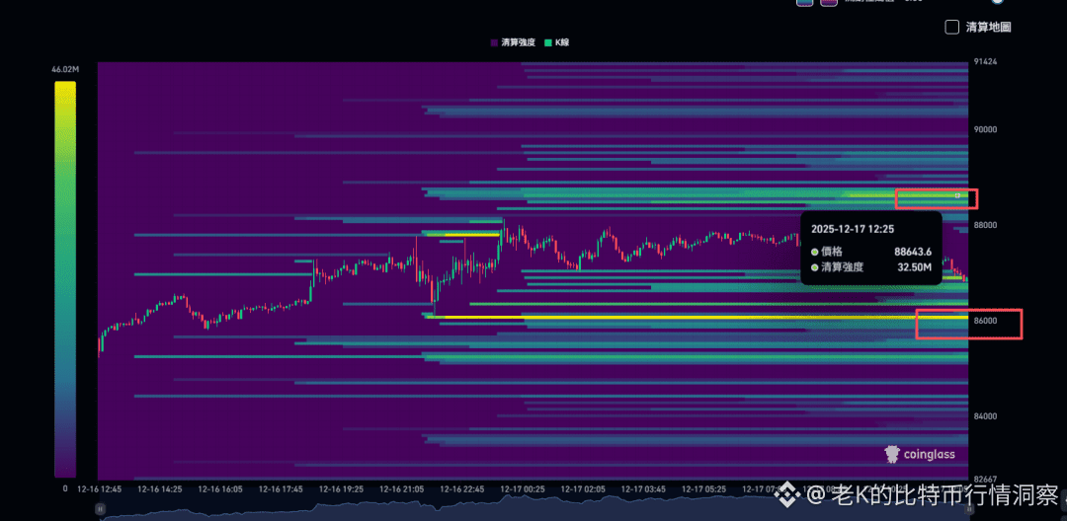
Task: Click the 12-17 03:45 time axis label
Action: [644, 488]
